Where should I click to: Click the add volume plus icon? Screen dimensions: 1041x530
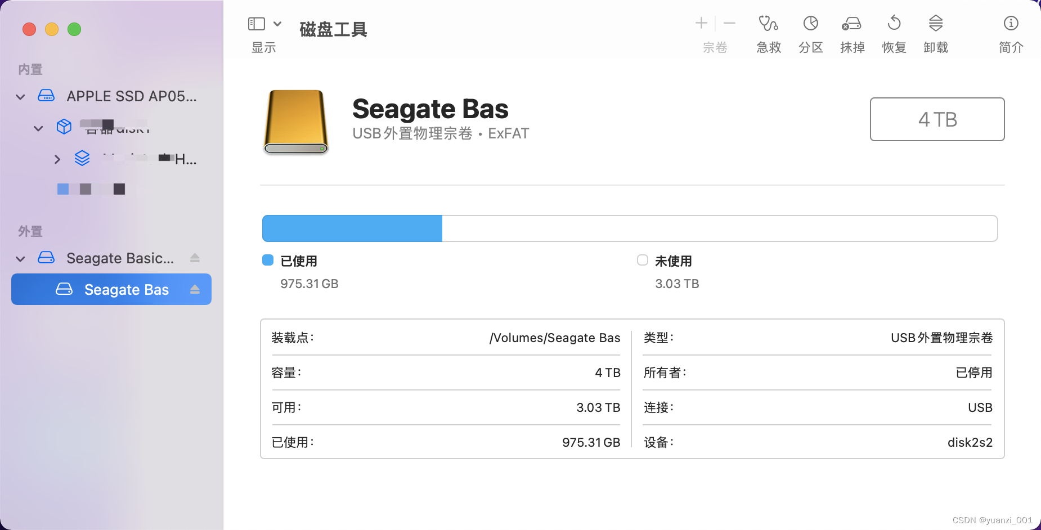701,23
